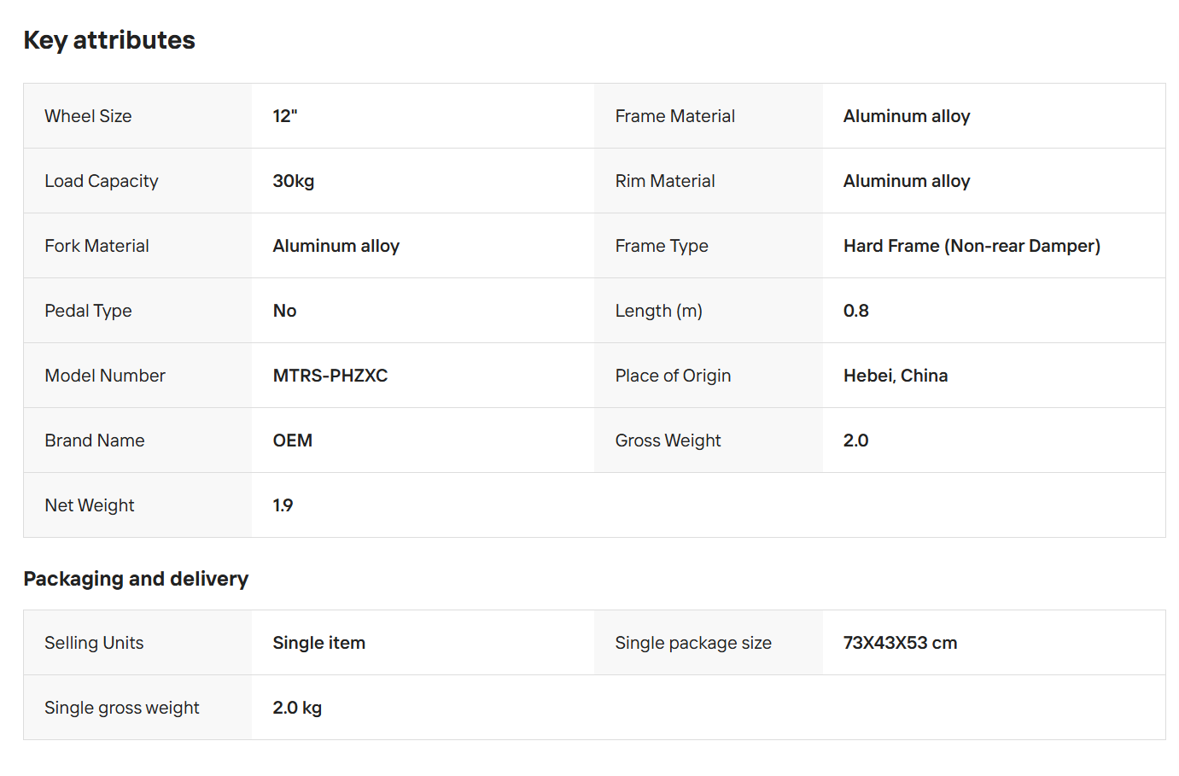Select the Fork Material label
This screenshot has width=1179, height=776.
pos(96,246)
